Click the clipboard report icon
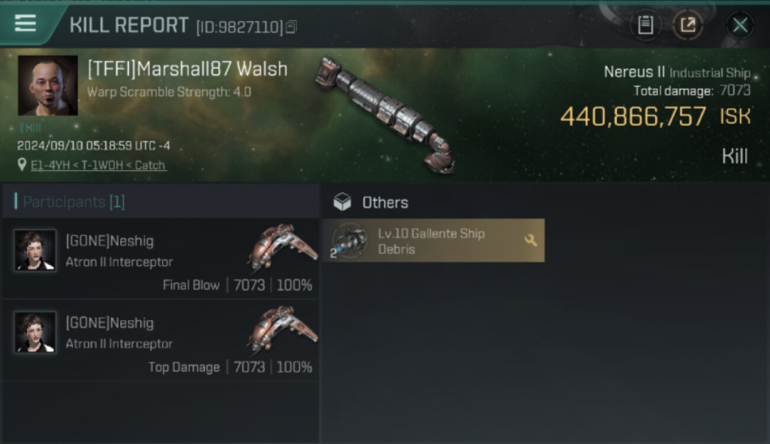This screenshot has width=770, height=444. point(646,25)
